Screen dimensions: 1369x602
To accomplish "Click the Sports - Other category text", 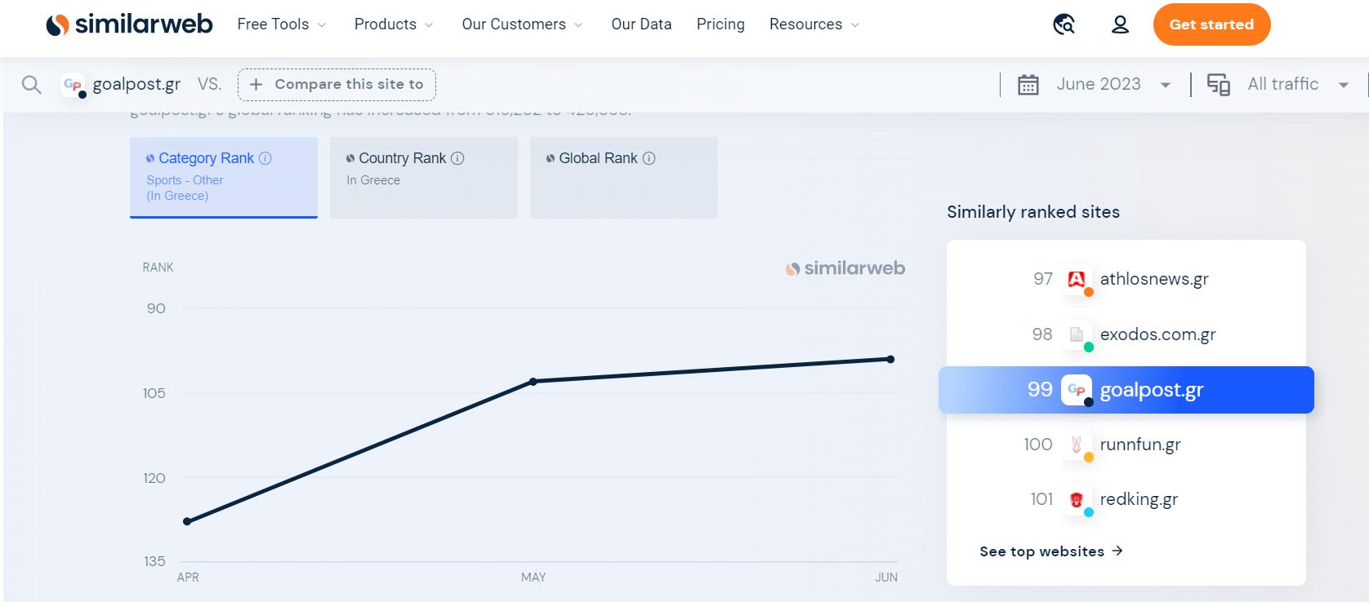I will 185,180.
